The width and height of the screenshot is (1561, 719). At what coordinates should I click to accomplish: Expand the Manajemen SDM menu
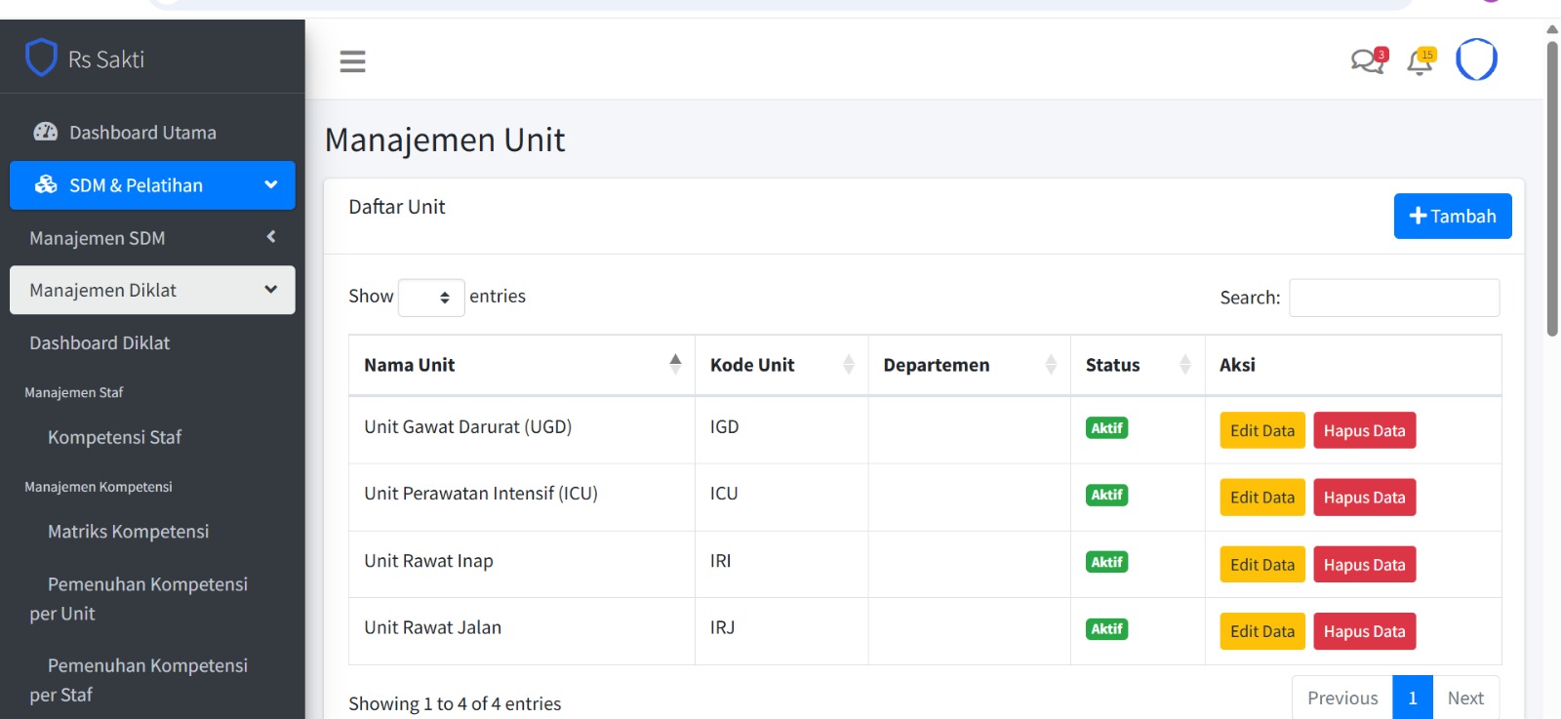[152, 238]
